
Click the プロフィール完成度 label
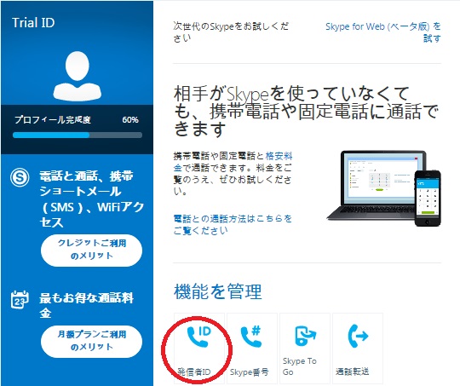53,120
